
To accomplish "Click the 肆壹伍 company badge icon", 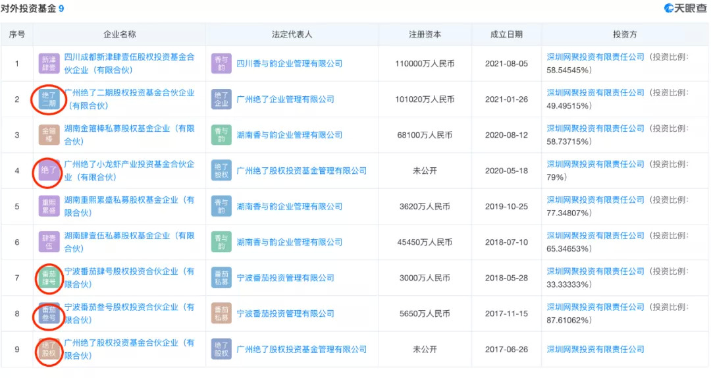I will pos(49,242).
